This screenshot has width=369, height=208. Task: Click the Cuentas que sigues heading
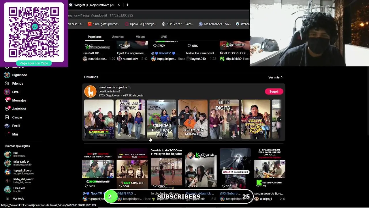pyautogui.click(x=17, y=146)
